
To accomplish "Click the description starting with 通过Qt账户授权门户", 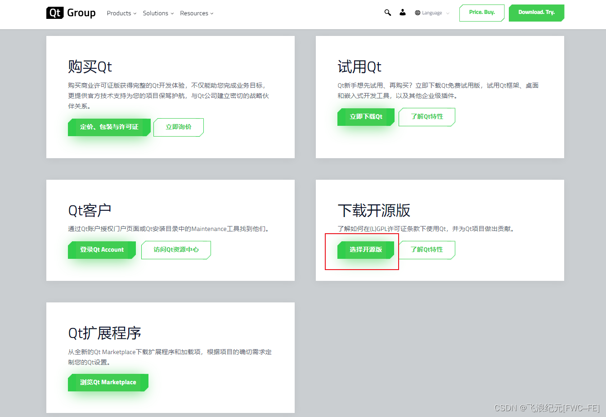I will pyautogui.click(x=170, y=229).
